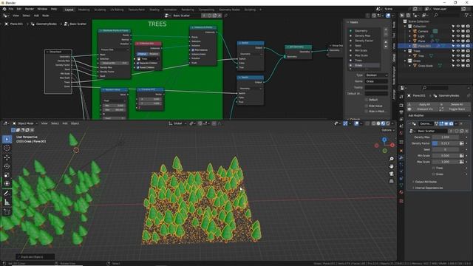Toggle eye icon for Plane.001
The height and width of the screenshot is (266, 473).
[x=458, y=46]
